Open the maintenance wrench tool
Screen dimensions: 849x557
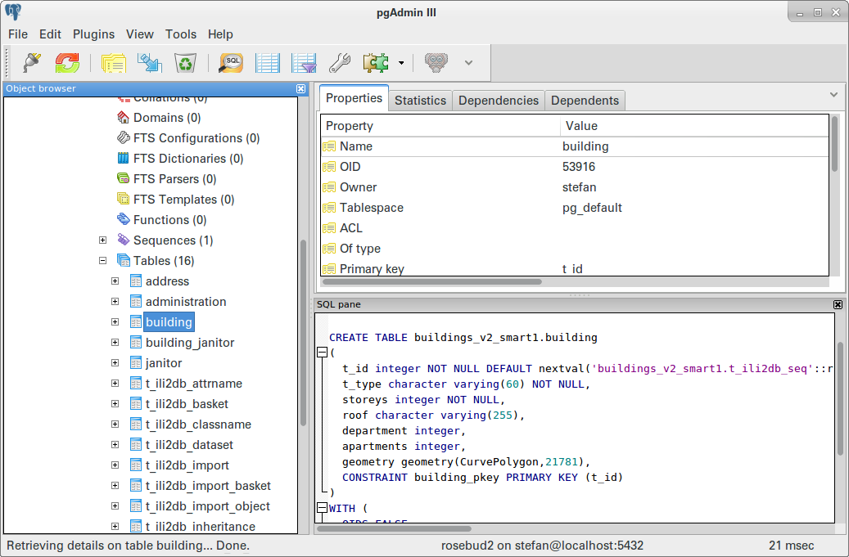click(x=340, y=63)
